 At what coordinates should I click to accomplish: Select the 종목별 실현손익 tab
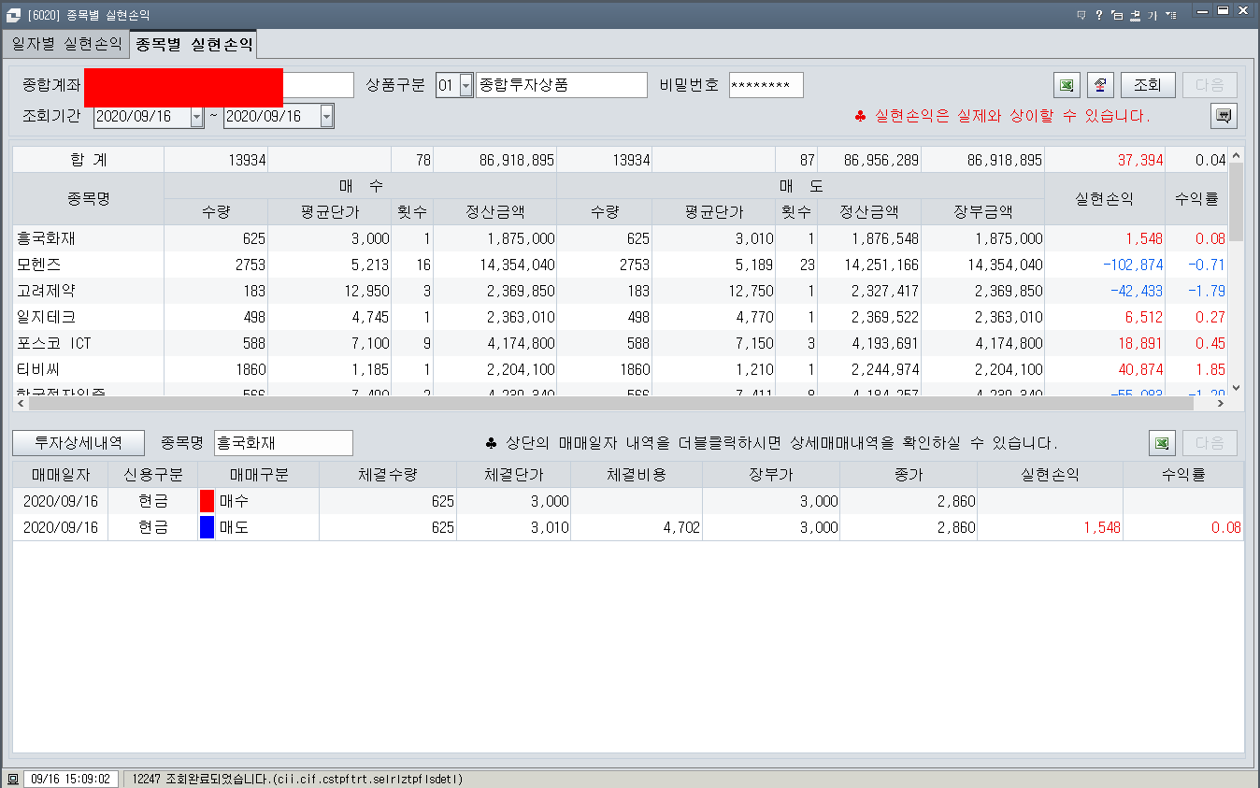[194, 44]
